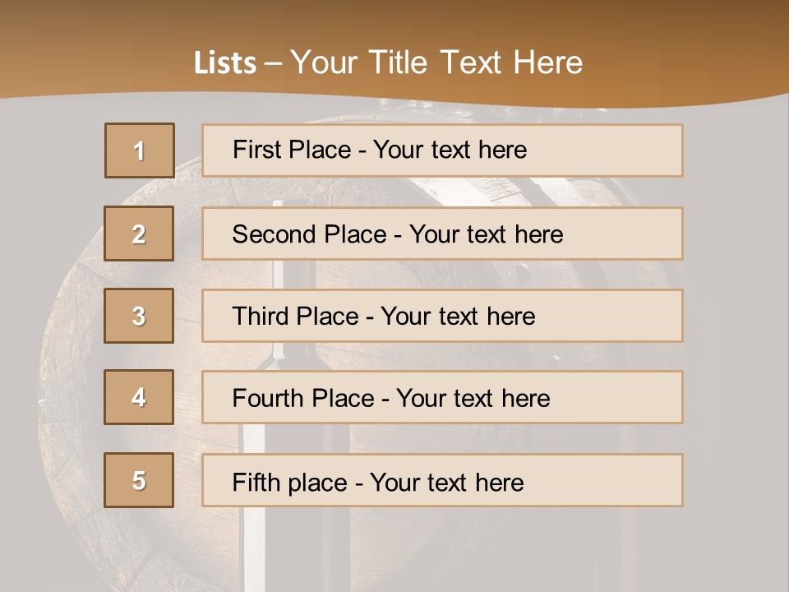Click 'Your text here' in the first bar
The height and width of the screenshot is (592, 789).
click(x=450, y=150)
